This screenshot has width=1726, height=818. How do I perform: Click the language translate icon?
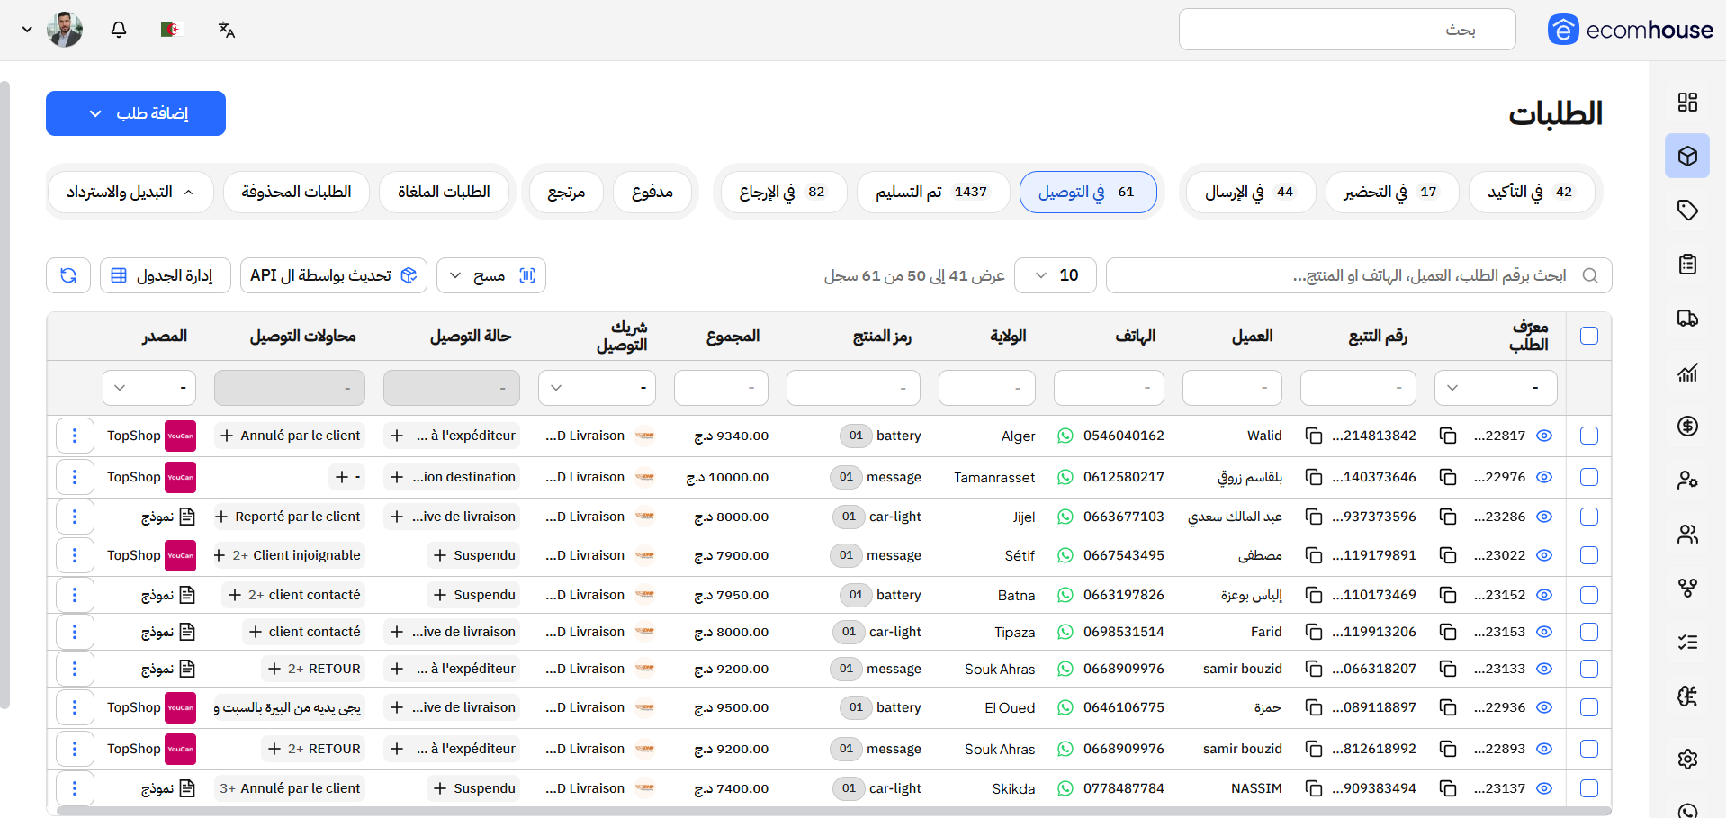(227, 30)
